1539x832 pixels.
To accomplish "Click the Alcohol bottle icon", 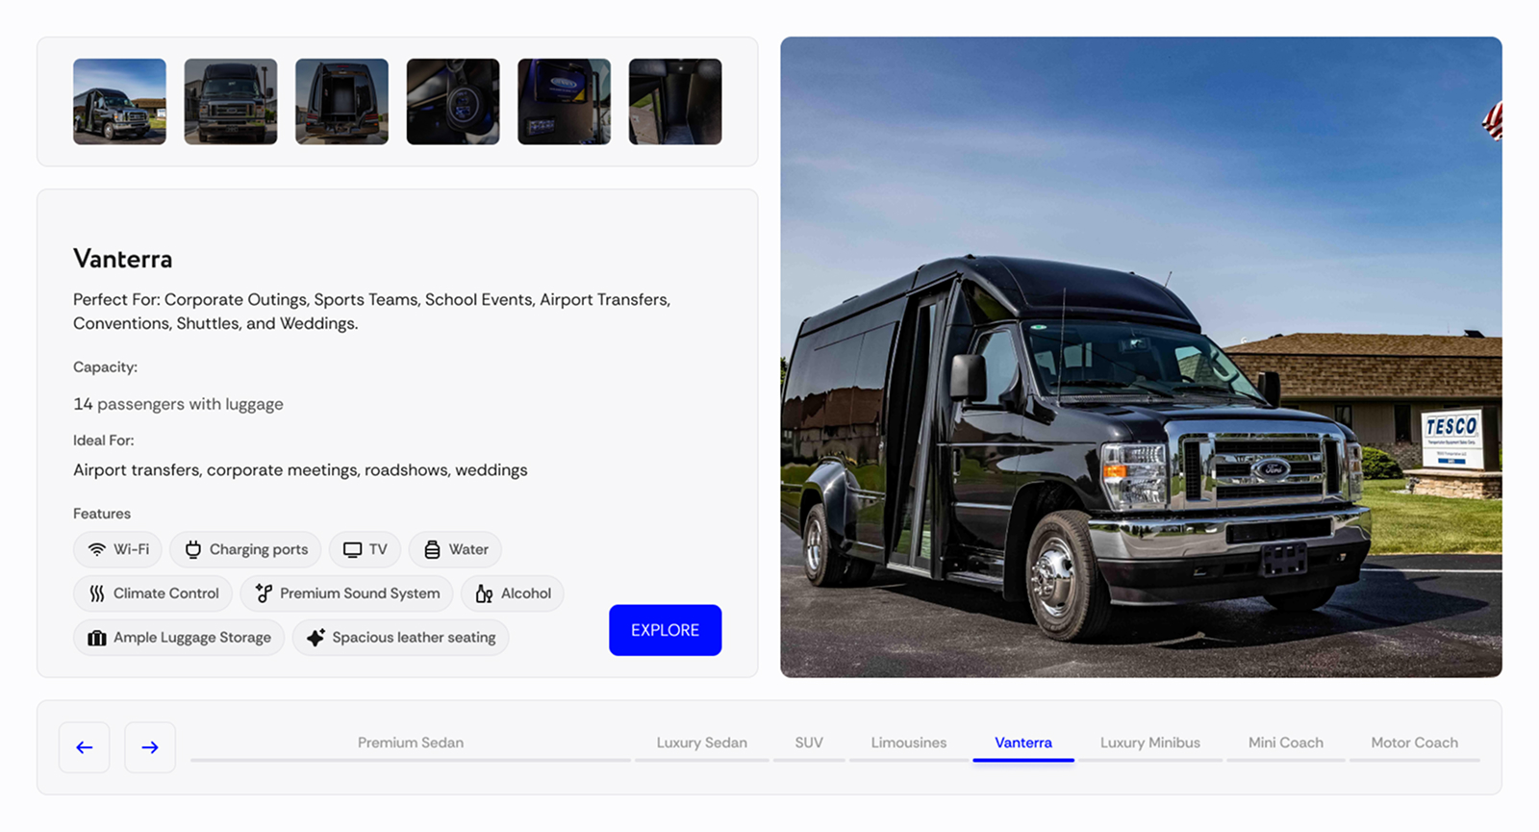I will coord(484,593).
